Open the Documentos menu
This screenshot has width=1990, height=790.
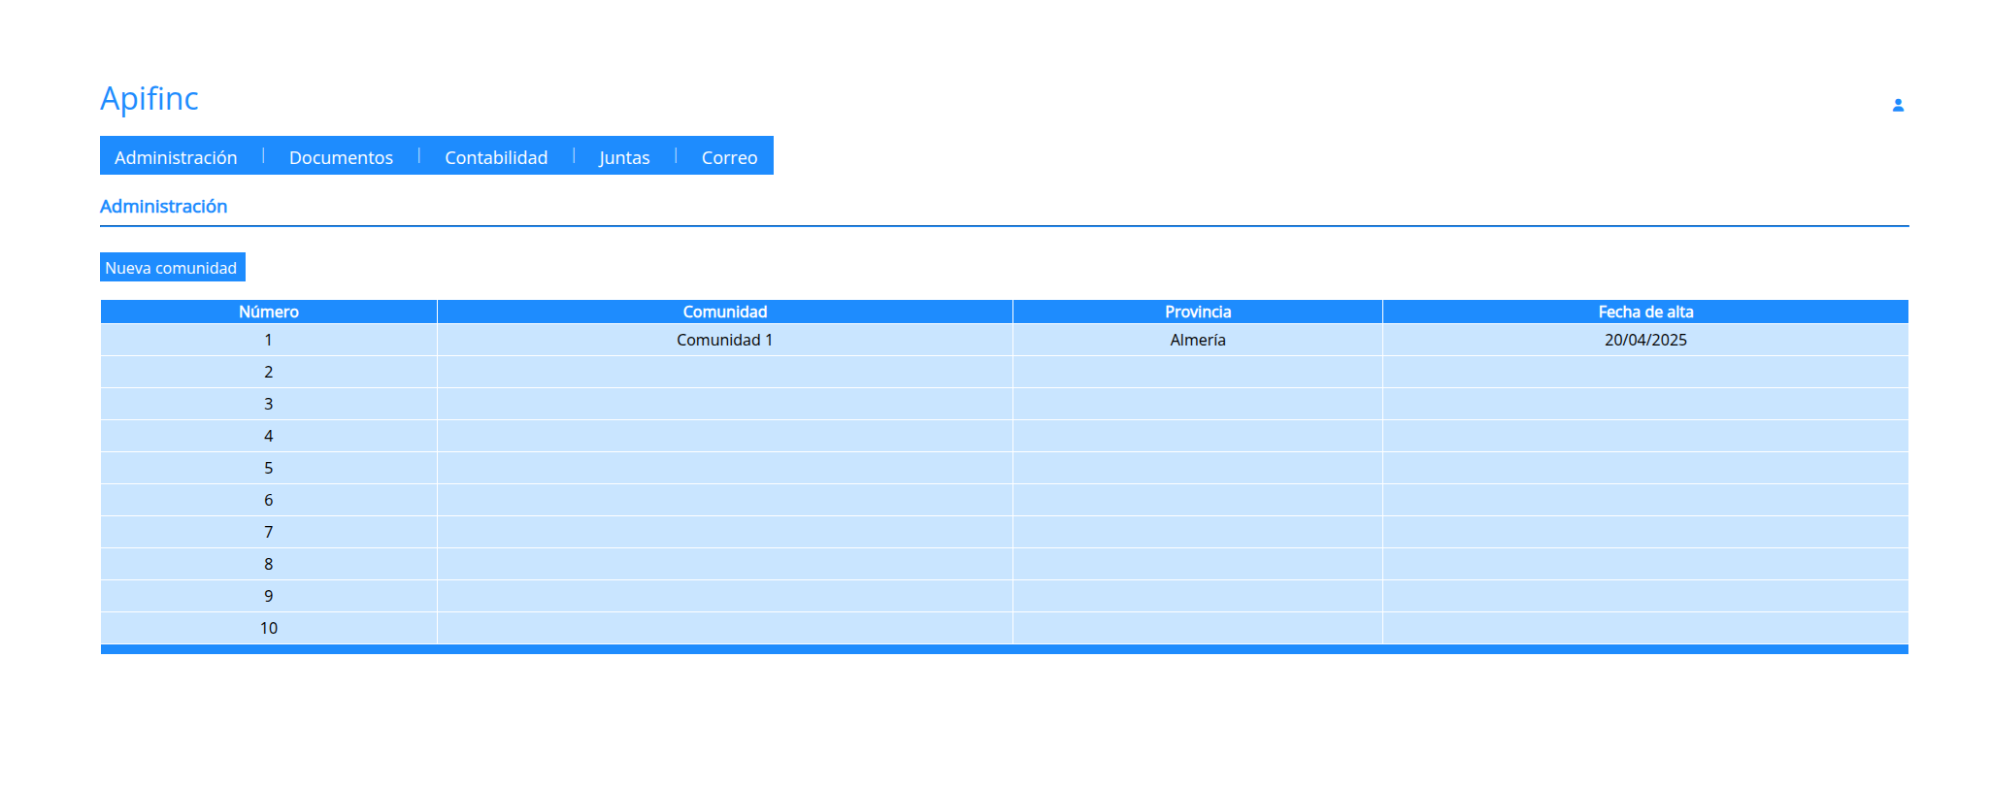click(341, 157)
